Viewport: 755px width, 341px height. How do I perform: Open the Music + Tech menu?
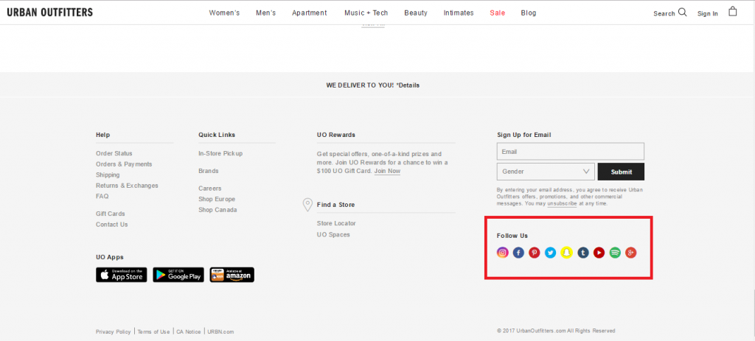[x=366, y=13]
